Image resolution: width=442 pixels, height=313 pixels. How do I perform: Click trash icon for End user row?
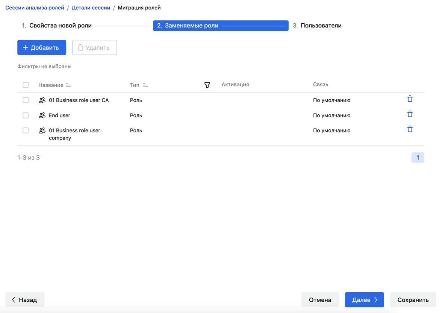coord(410,114)
